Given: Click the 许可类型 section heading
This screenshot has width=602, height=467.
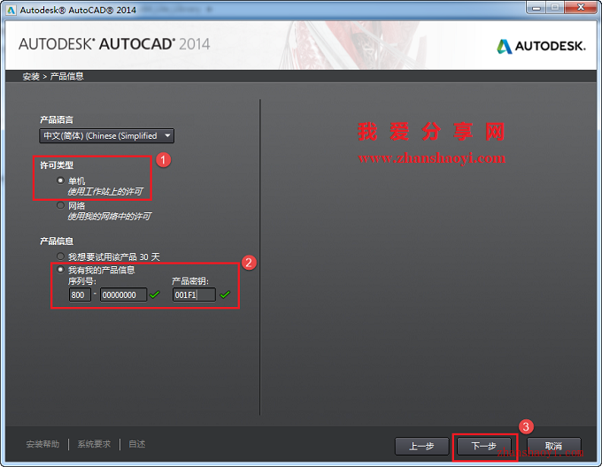Looking at the screenshot, I should click(57, 165).
